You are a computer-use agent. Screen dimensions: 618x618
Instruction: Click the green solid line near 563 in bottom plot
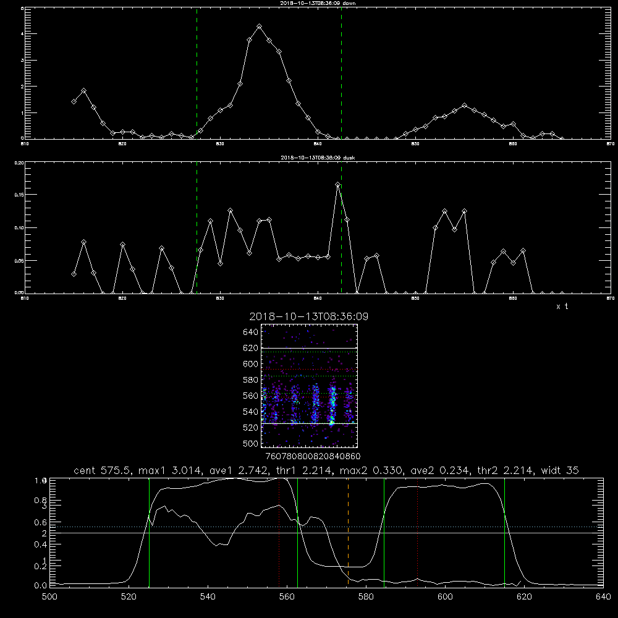coord(298,532)
